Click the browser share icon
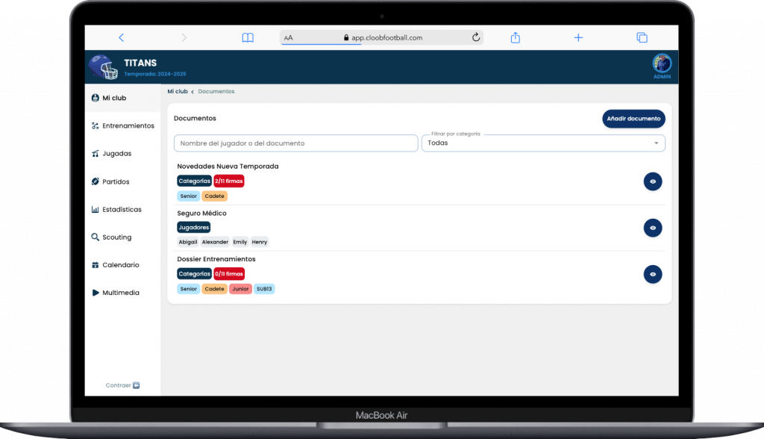 coord(515,37)
